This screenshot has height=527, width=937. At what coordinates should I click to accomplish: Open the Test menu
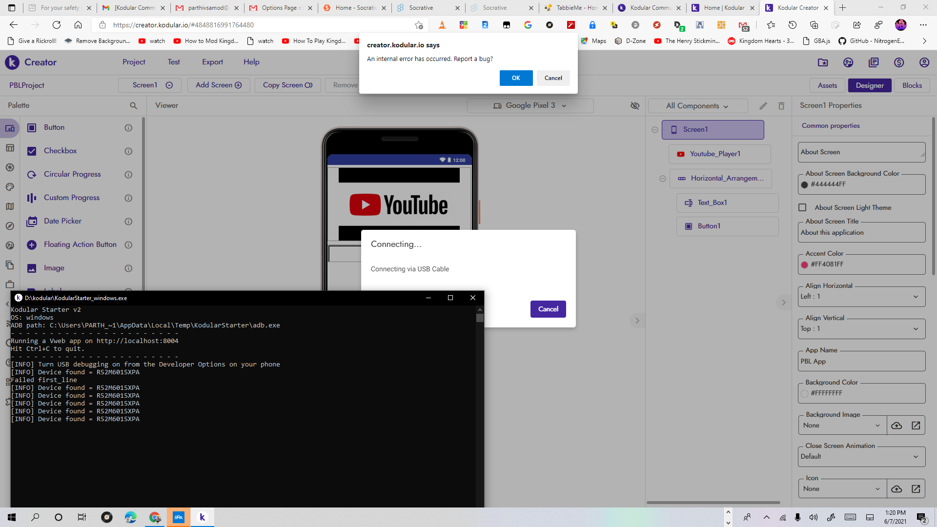pyautogui.click(x=174, y=62)
